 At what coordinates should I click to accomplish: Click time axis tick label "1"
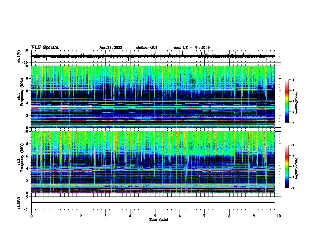[x=56, y=216]
